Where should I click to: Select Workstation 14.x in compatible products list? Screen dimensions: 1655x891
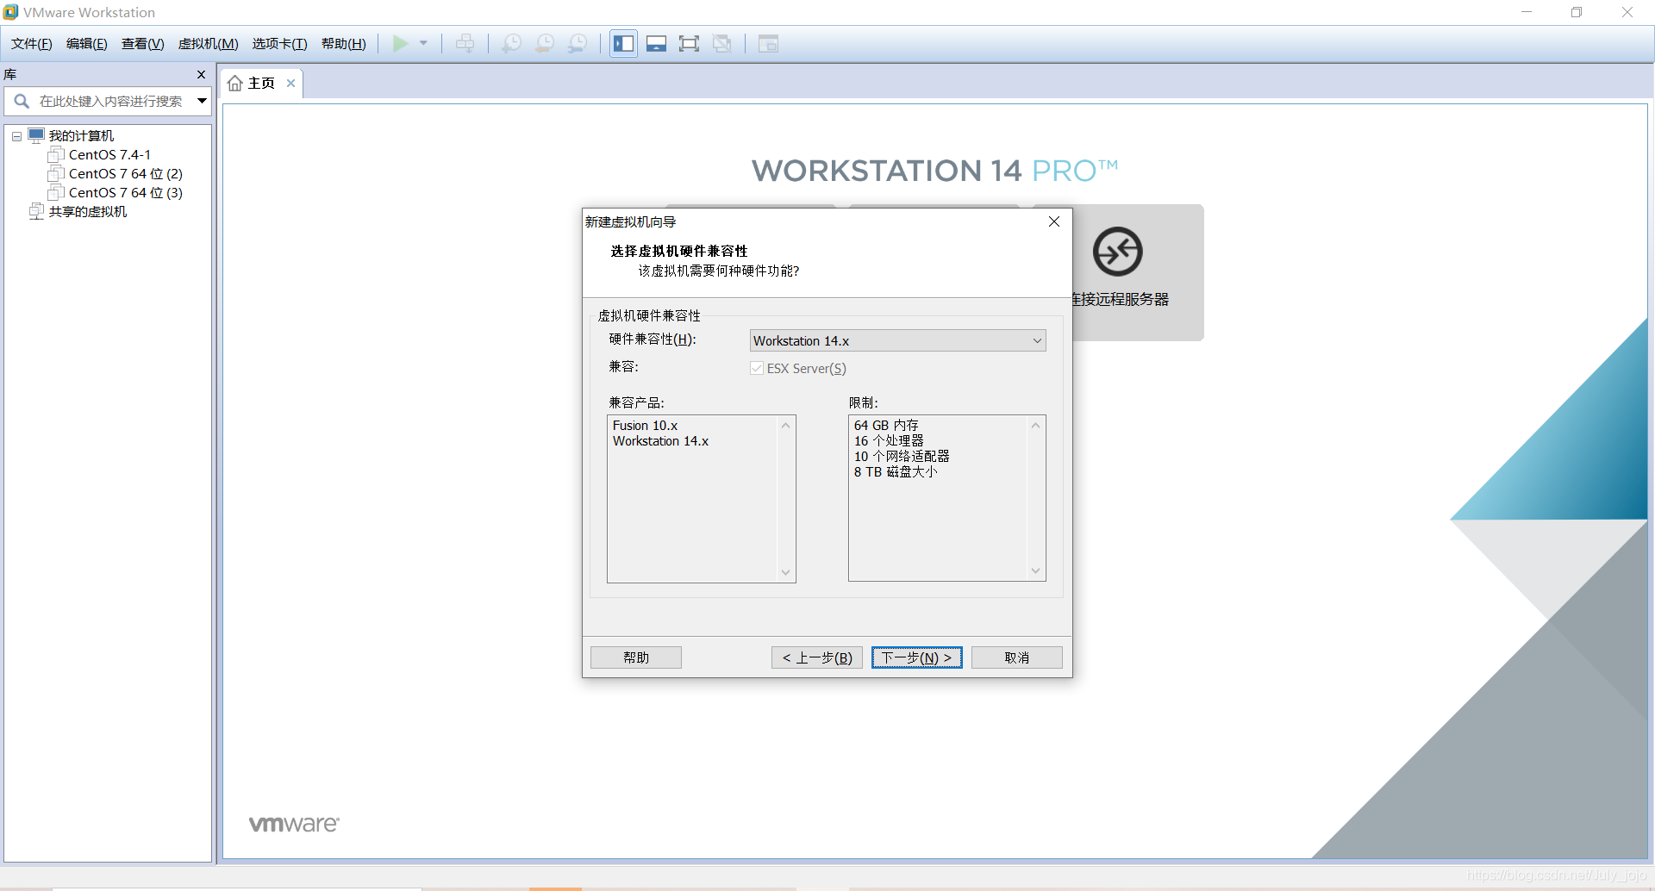pyautogui.click(x=660, y=441)
